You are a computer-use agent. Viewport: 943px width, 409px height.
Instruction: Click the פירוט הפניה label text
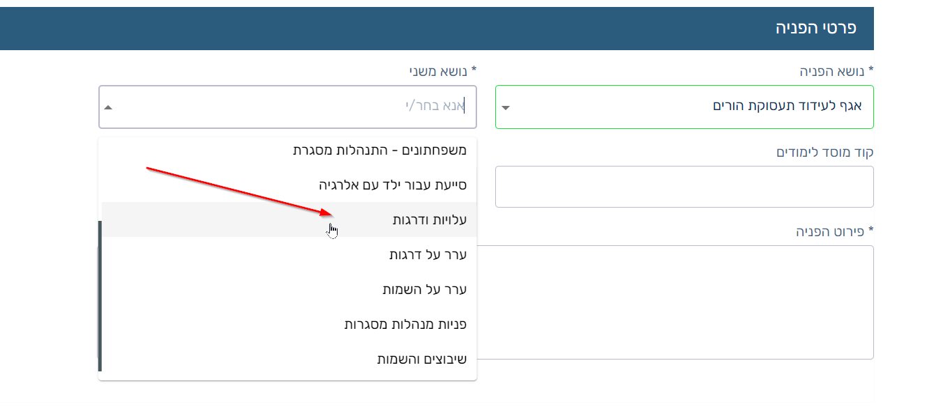(834, 231)
